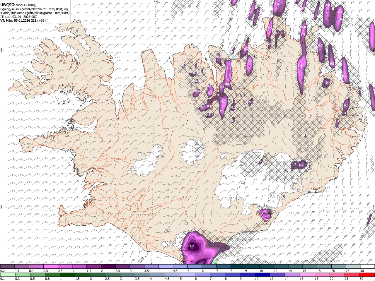Pick darkest green lower row swatch labeled 1

coord(67,275)
